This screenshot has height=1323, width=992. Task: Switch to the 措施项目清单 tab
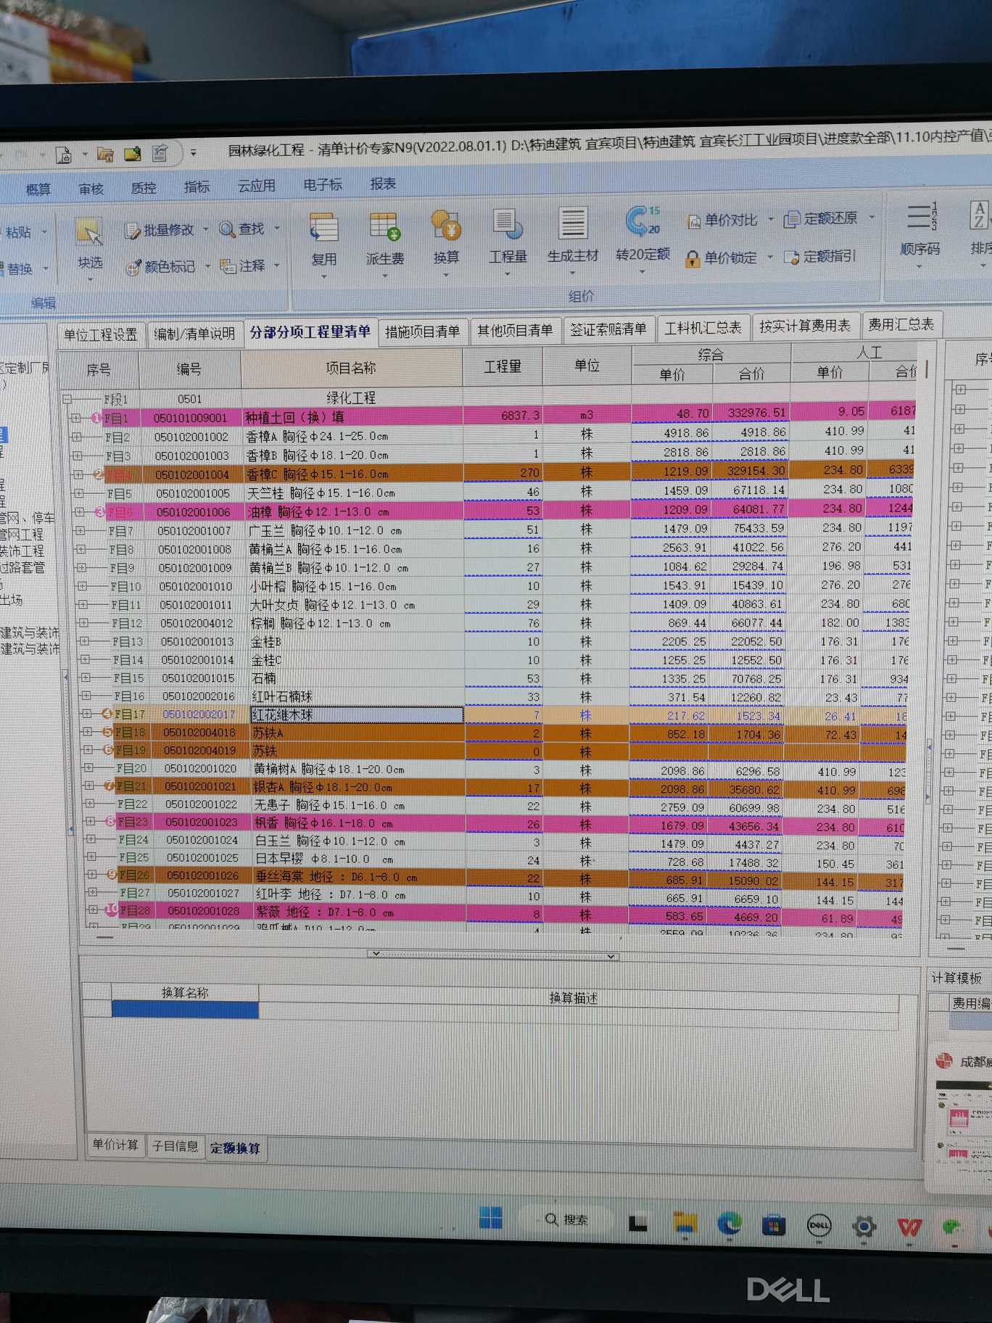pos(423,331)
